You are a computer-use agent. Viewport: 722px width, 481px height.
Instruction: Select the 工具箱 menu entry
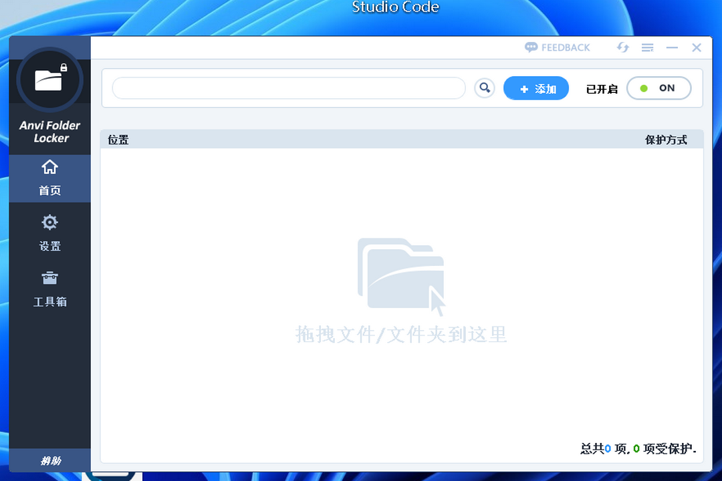coord(49,301)
